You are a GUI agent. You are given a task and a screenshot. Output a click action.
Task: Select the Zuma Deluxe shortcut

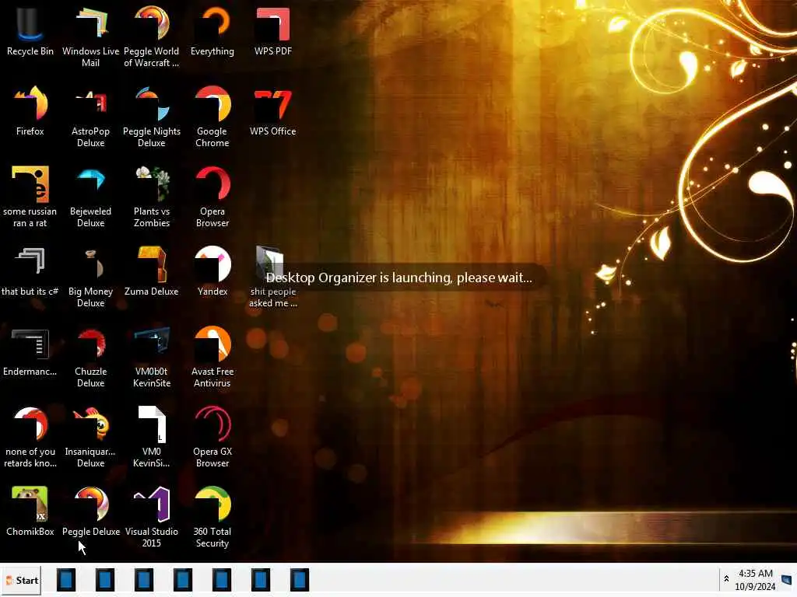click(152, 271)
